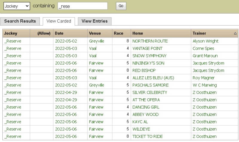This screenshot has height=142, width=239.
Task: Click the search text input containing _rese
Action: 82,6
